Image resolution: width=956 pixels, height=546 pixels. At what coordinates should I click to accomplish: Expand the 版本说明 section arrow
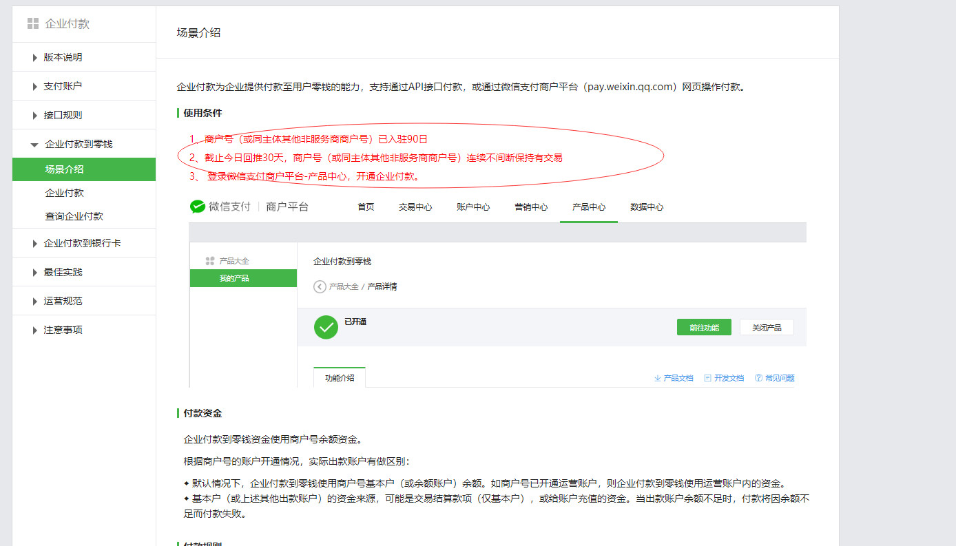pyautogui.click(x=34, y=57)
